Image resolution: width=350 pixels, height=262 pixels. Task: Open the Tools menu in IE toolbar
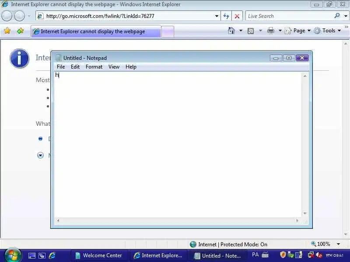pyautogui.click(x=327, y=31)
